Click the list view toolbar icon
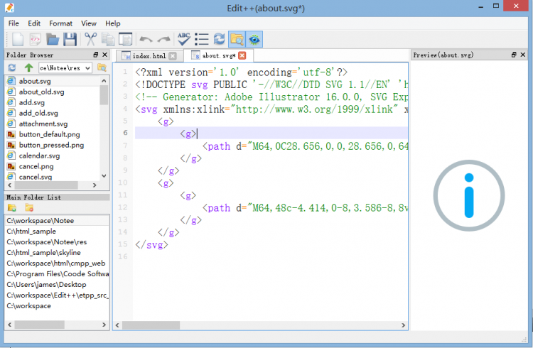This screenshot has width=533, height=348. pyautogui.click(x=202, y=39)
